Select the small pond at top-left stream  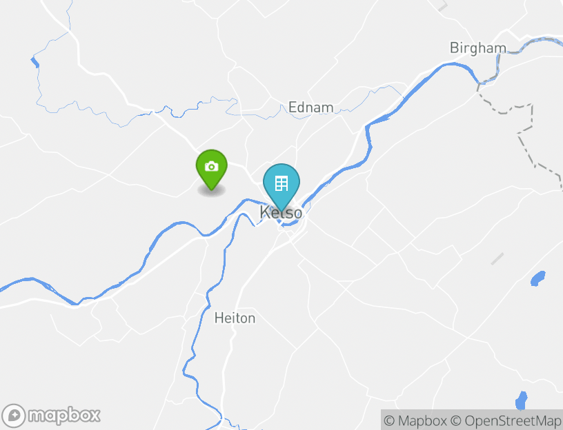(34, 62)
